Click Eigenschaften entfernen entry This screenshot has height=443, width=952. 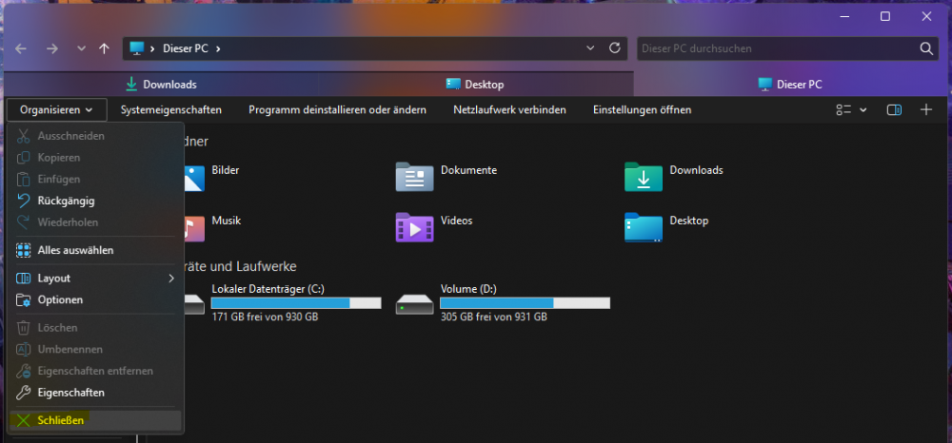96,371
